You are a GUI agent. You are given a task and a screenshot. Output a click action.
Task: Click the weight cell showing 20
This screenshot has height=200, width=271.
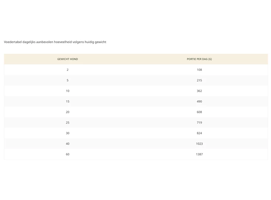click(67, 112)
